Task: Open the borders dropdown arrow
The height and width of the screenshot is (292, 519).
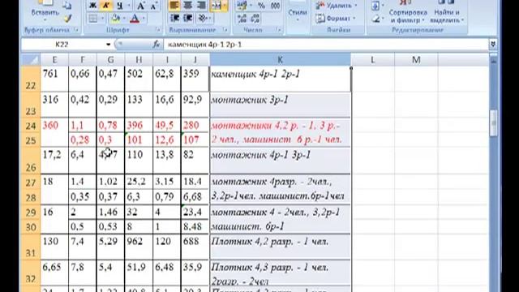Action: [102, 18]
